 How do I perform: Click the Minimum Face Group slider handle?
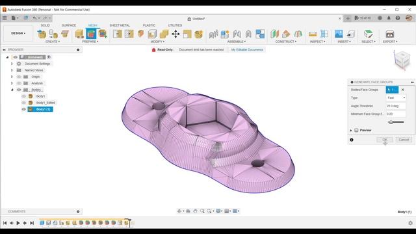click(x=391, y=122)
